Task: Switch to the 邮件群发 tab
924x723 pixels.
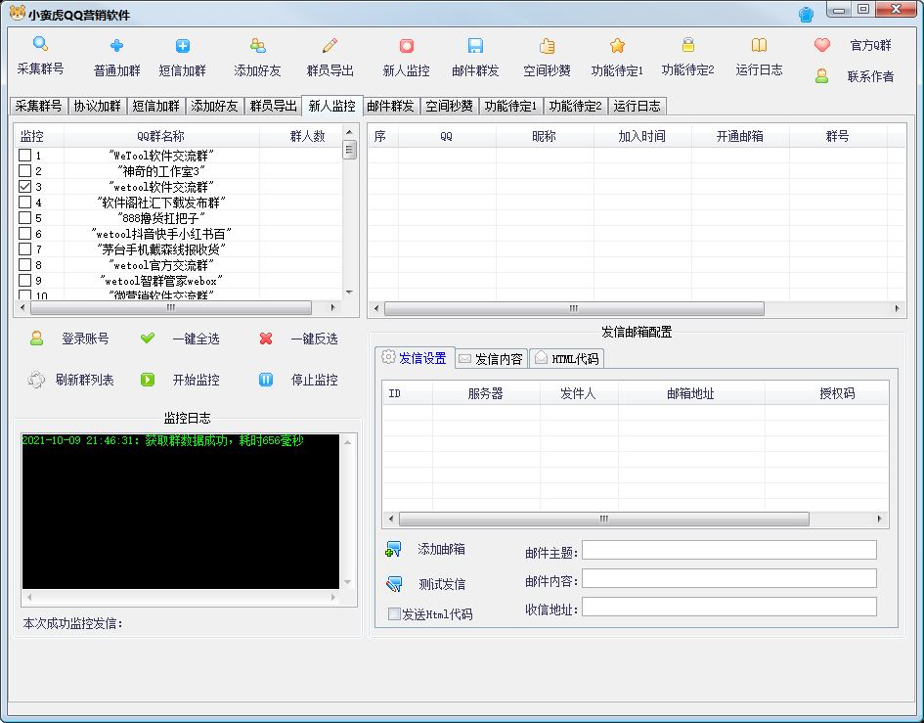Action: (x=390, y=106)
